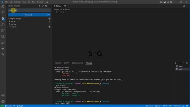The image size is (190, 107).
Task: Open editor more actions ellipsis
Action: [187, 6]
